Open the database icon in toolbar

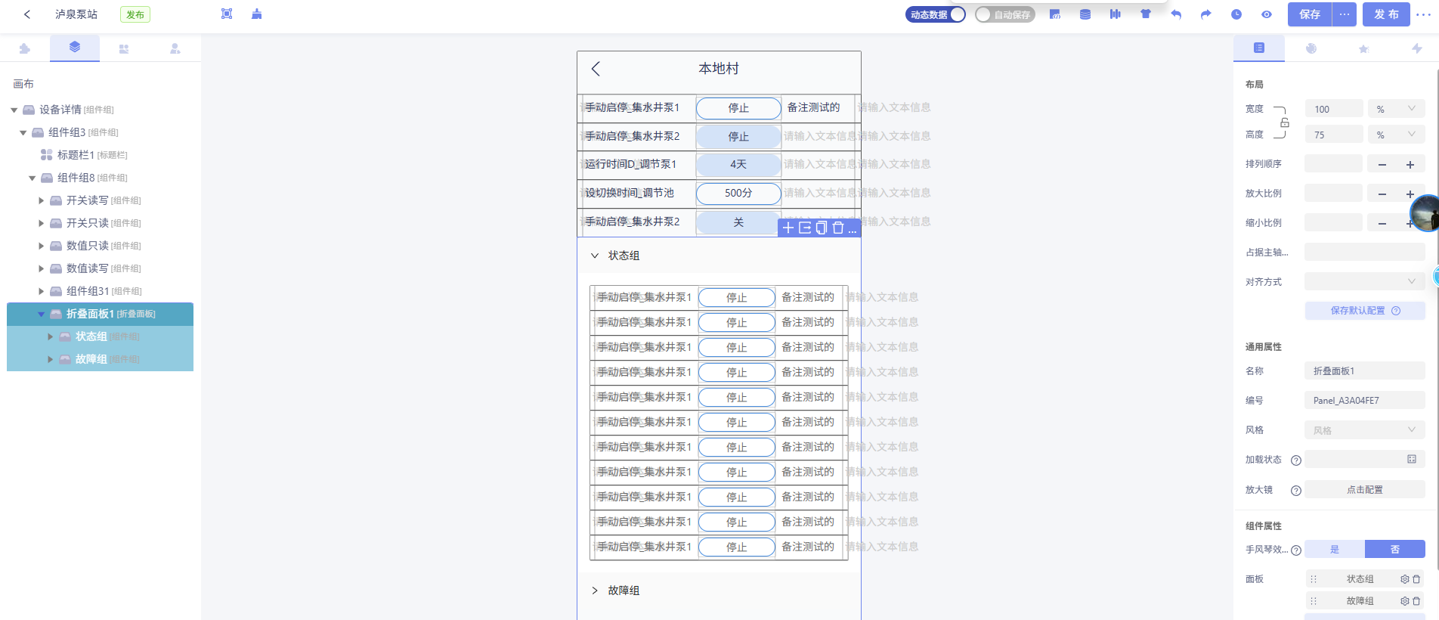(1085, 14)
